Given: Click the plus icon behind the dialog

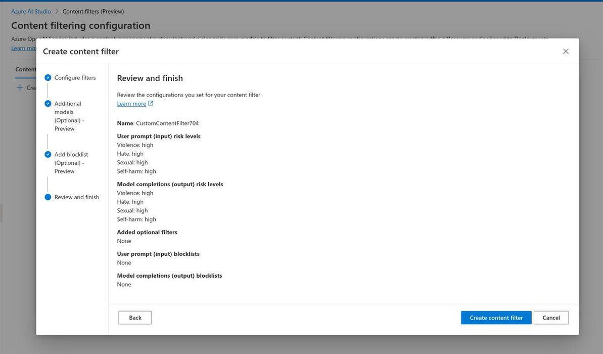Looking at the screenshot, I should click(x=20, y=88).
